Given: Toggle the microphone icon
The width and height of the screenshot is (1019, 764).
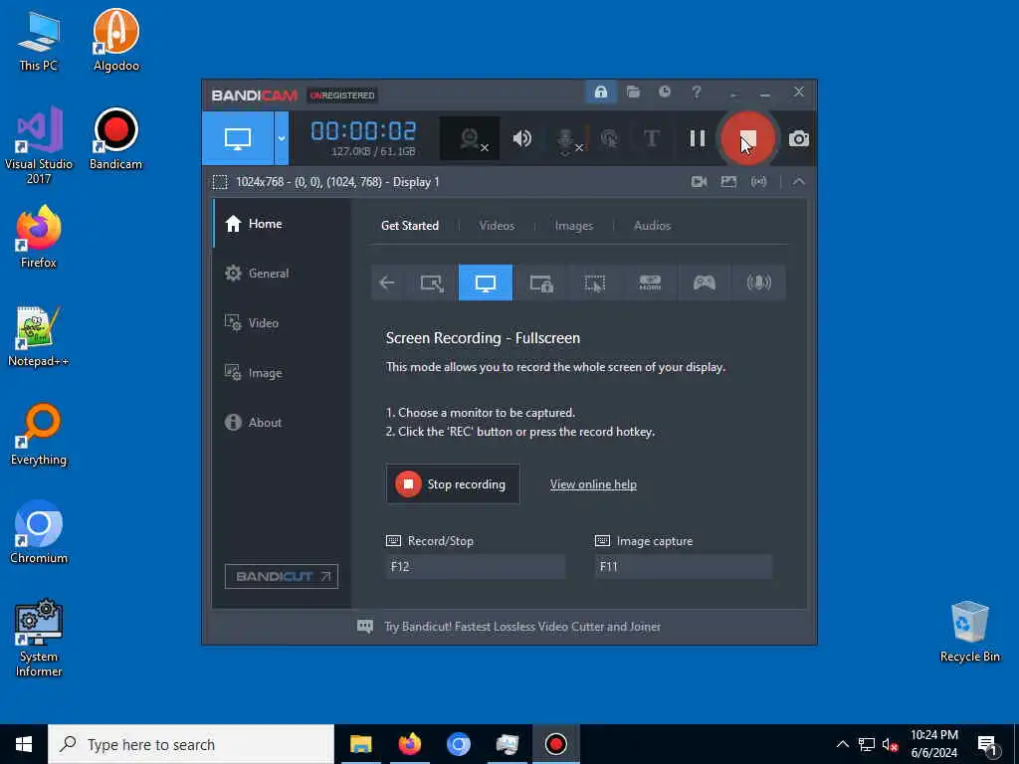Looking at the screenshot, I should point(566,139).
